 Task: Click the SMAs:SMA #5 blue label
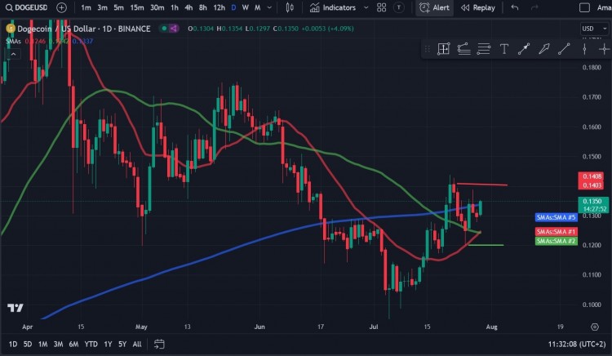(x=557, y=217)
